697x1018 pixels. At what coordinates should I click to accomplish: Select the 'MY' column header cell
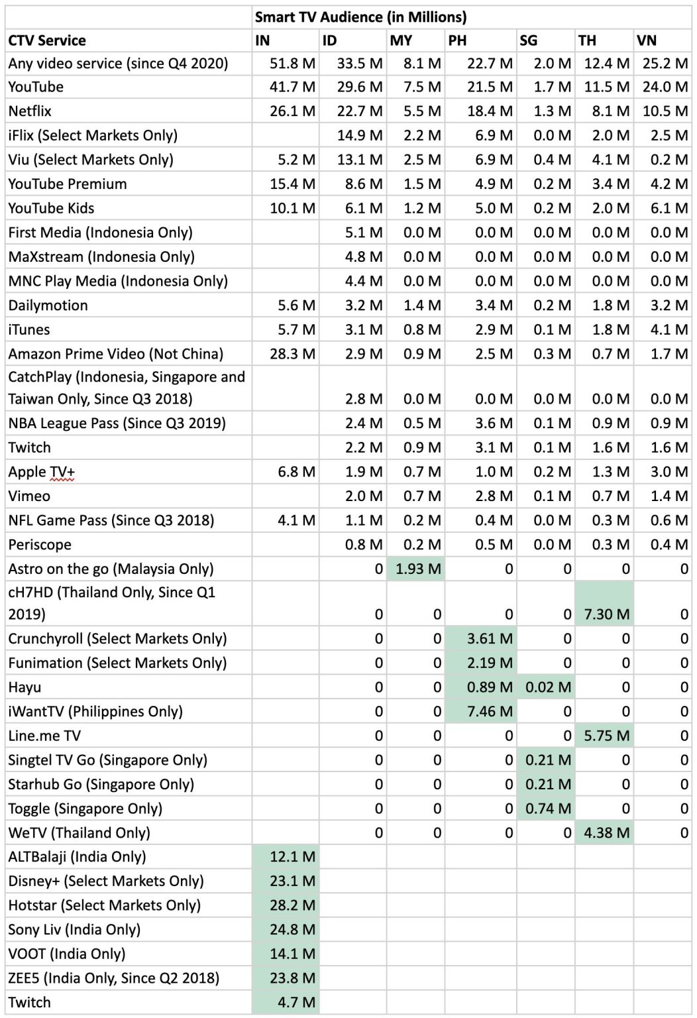click(x=415, y=40)
